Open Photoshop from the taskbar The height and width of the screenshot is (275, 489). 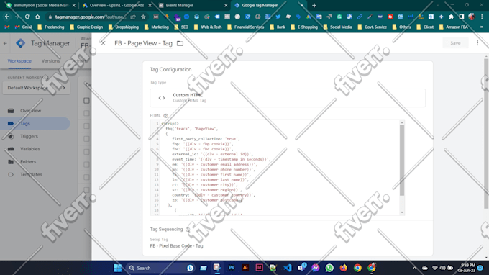pos(231,268)
